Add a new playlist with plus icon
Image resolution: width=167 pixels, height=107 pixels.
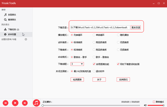(26, 39)
